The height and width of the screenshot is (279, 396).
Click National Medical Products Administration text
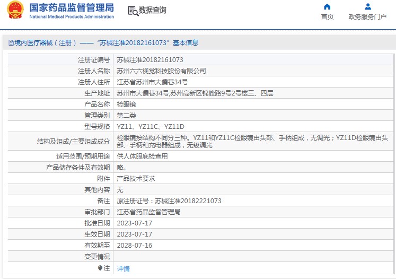point(72,16)
